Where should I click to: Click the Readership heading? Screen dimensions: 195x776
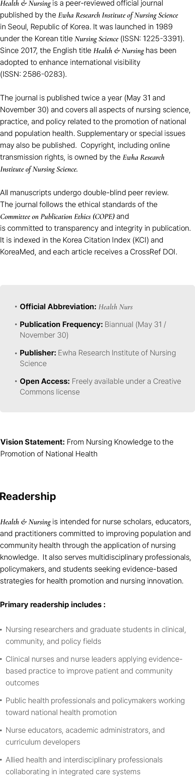click(x=28, y=496)
